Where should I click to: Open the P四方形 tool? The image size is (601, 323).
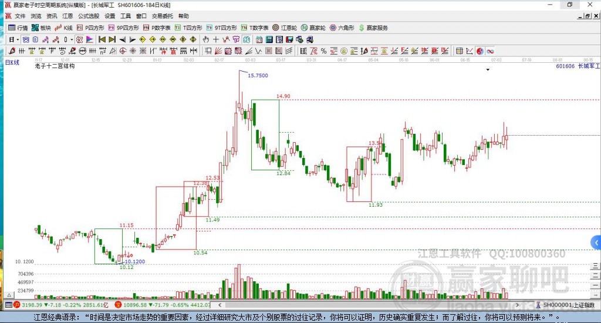(x=90, y=28)
